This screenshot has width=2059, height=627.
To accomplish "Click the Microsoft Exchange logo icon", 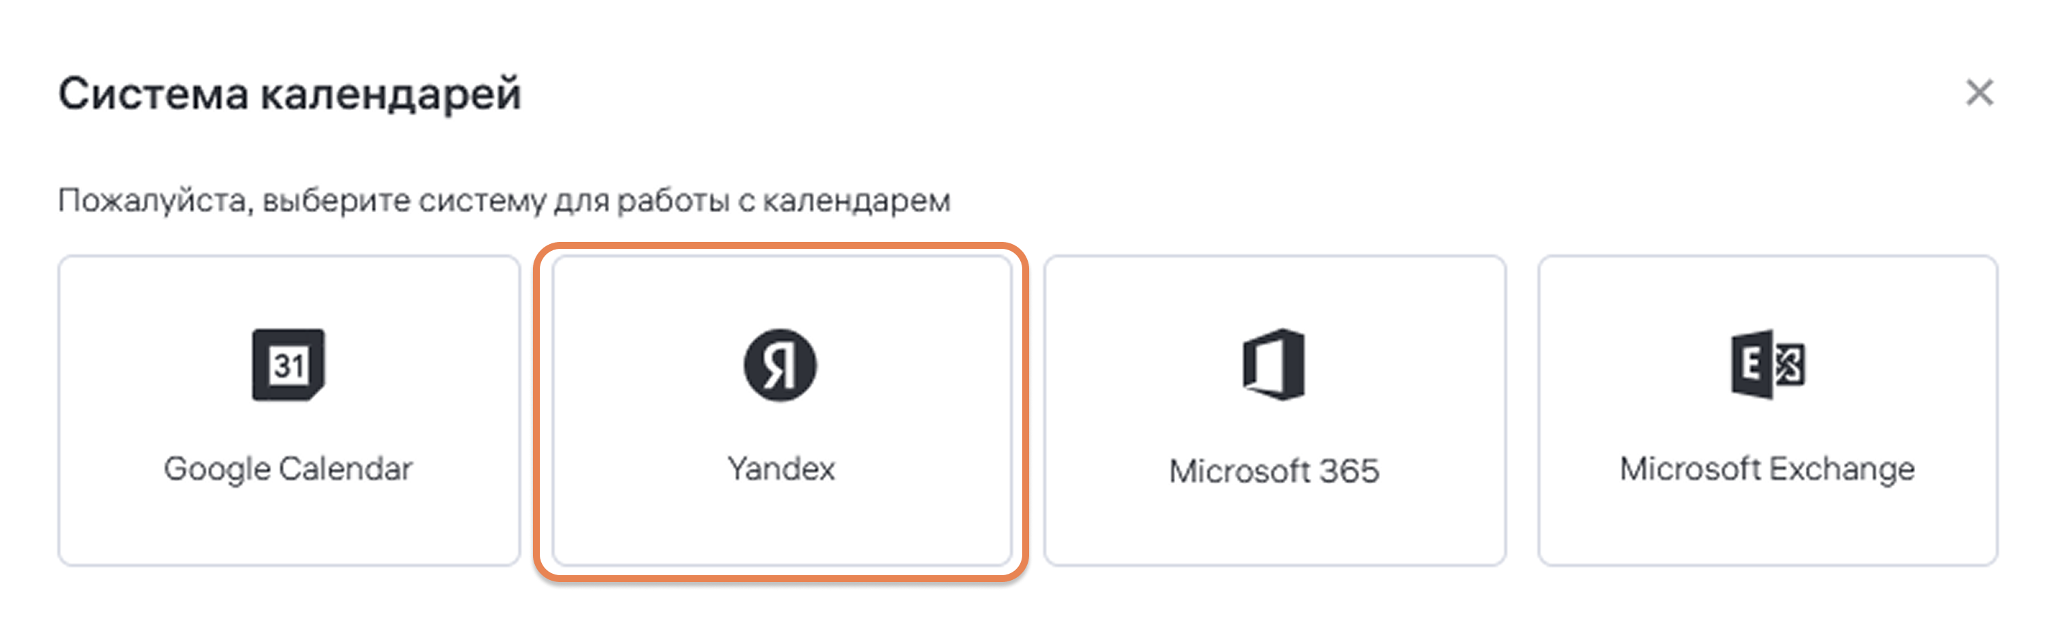I will coord(1767,364).
